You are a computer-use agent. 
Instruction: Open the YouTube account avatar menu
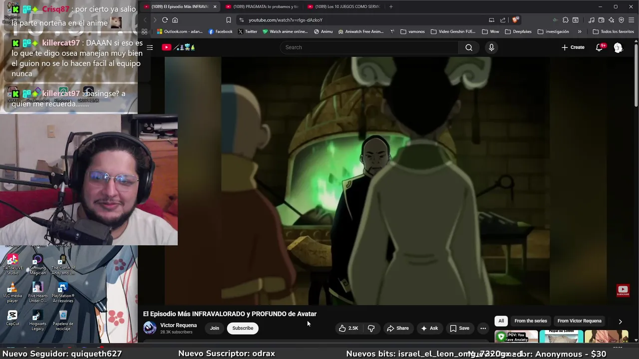click(x=618, y=47)
